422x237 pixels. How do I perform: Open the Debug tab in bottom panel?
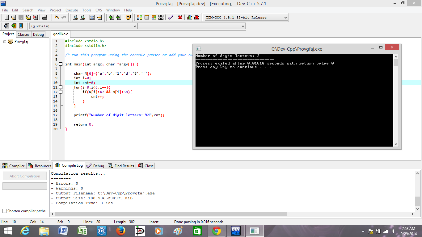[96, 166]
